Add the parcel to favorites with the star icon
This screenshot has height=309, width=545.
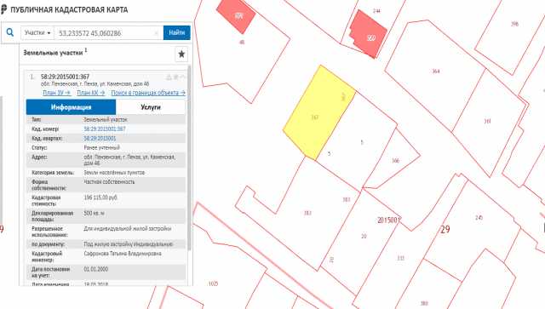click(x=181, y=54)
